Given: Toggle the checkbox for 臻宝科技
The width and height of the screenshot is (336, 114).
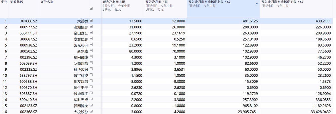Looking at the screenshot, I should tap(91, 75).
